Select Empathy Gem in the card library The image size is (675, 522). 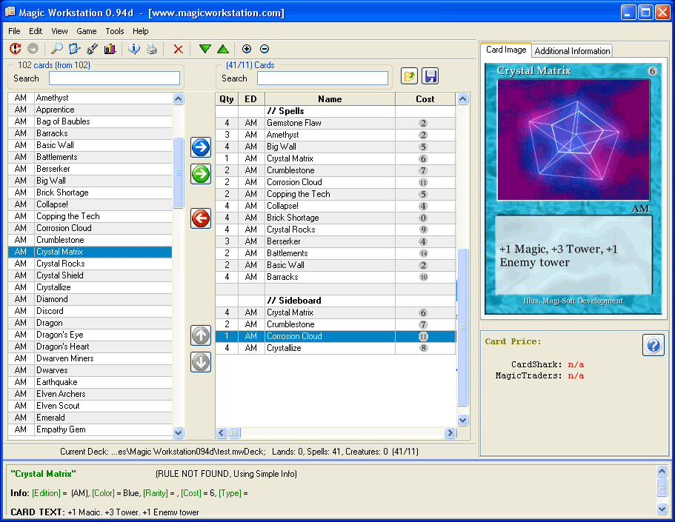pos(90,429)
